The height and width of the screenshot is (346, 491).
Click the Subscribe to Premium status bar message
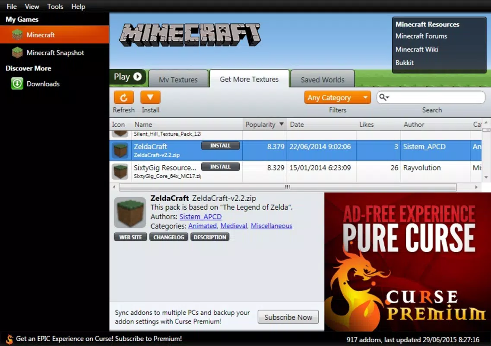tap(98, 339)
